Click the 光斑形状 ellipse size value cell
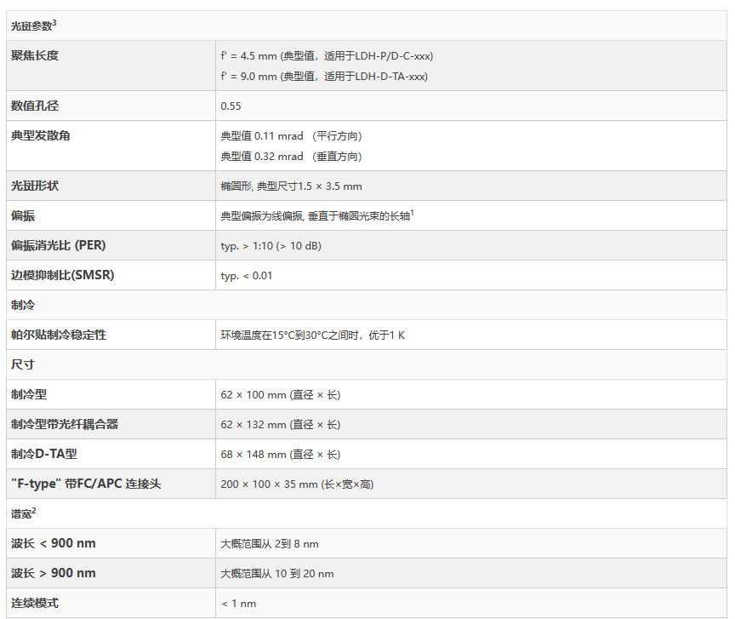Screen dimensions: 735x619 click(x=291, y=186)
